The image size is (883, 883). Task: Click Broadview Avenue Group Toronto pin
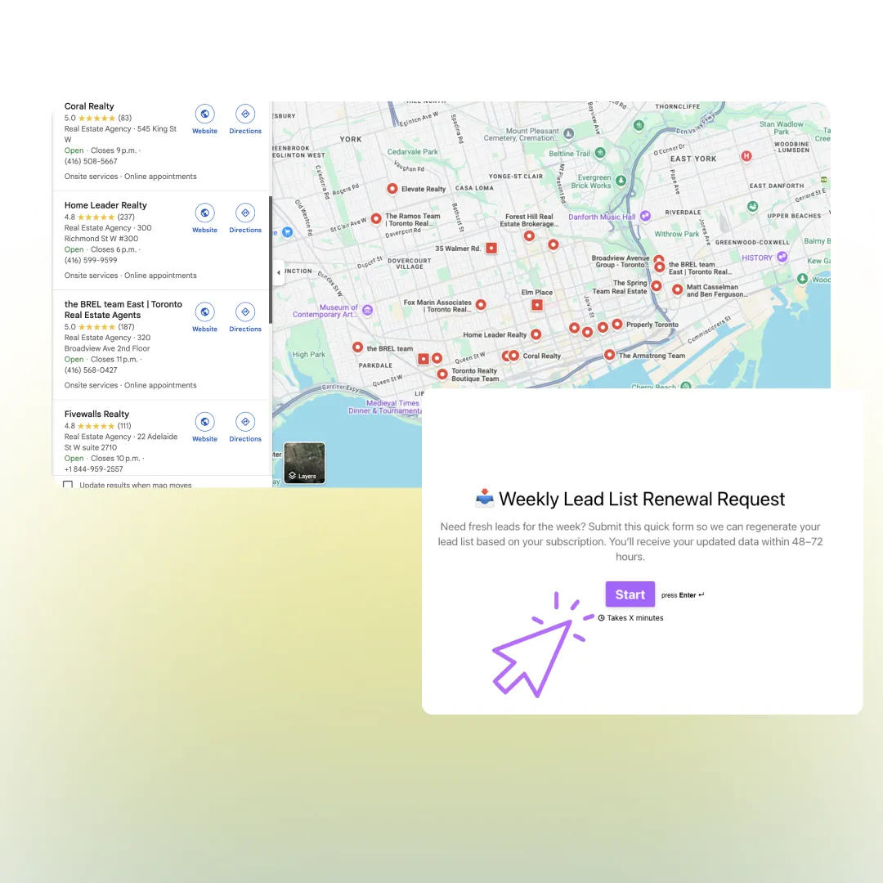(x=658, y=260)
